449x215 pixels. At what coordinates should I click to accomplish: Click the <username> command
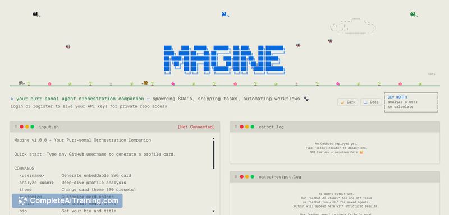[32, 175]
